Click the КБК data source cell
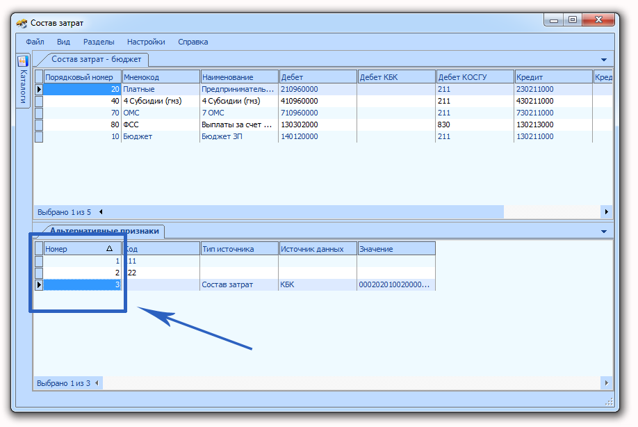Image resolution: width=638 pixels, height=427 pixels. [318, 284]
